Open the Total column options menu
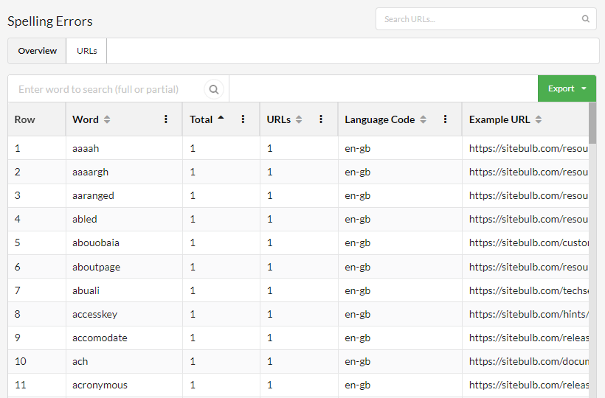The height and width of the screenshot is (398, 605). 243,119
